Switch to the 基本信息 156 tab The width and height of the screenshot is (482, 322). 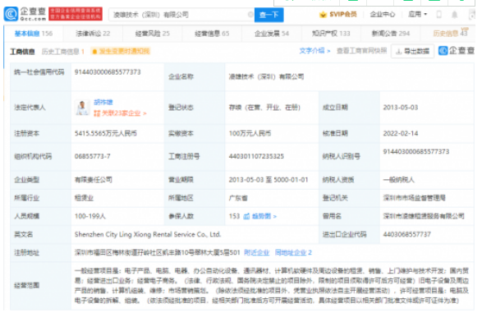point(34,34)
